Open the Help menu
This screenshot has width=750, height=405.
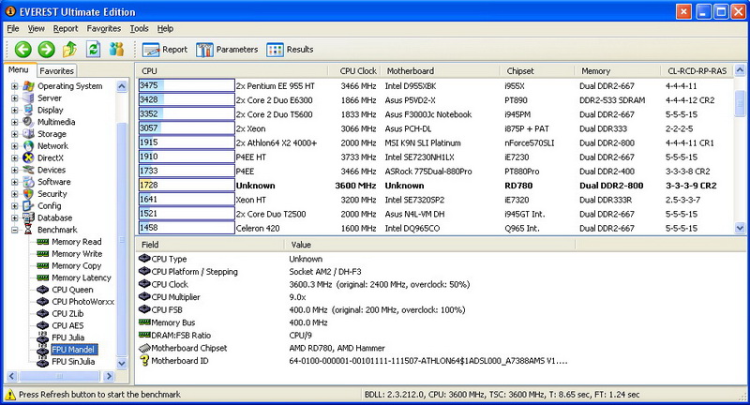click(x=166, y=29)
